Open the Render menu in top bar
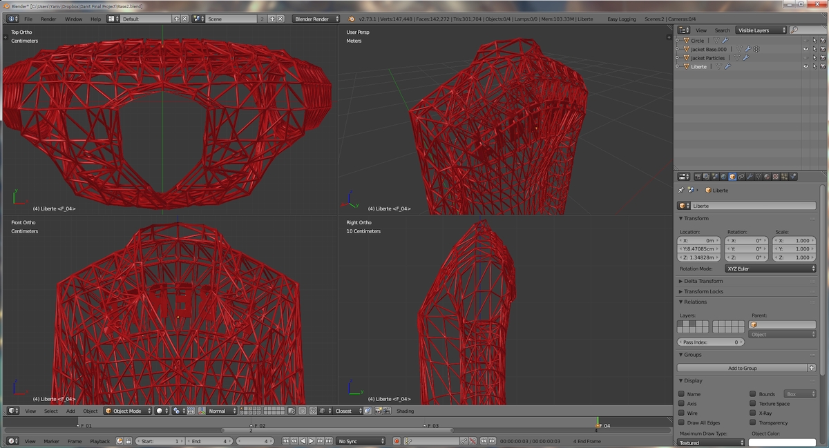Screen dimensions: 829x448 click(x=48, y=19)
